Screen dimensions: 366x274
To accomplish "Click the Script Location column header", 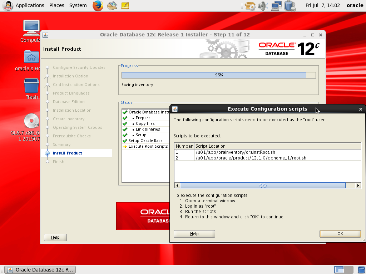I will (x=277, y=146).
